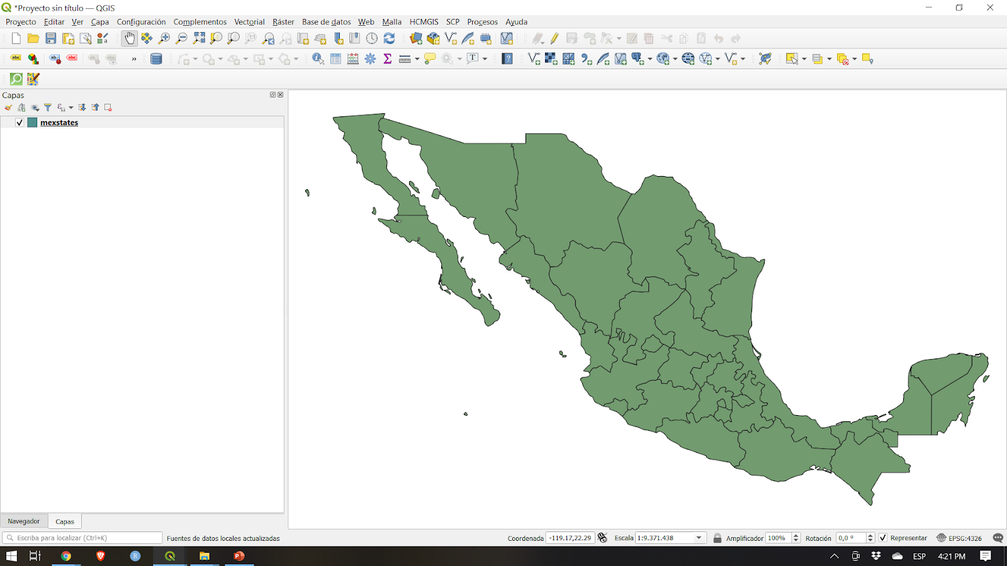This screenshot has height=566, width=1007.
Task: Expand the measure tool dropdown arrow
Action: pyautogui.click(x=417, y=59)
